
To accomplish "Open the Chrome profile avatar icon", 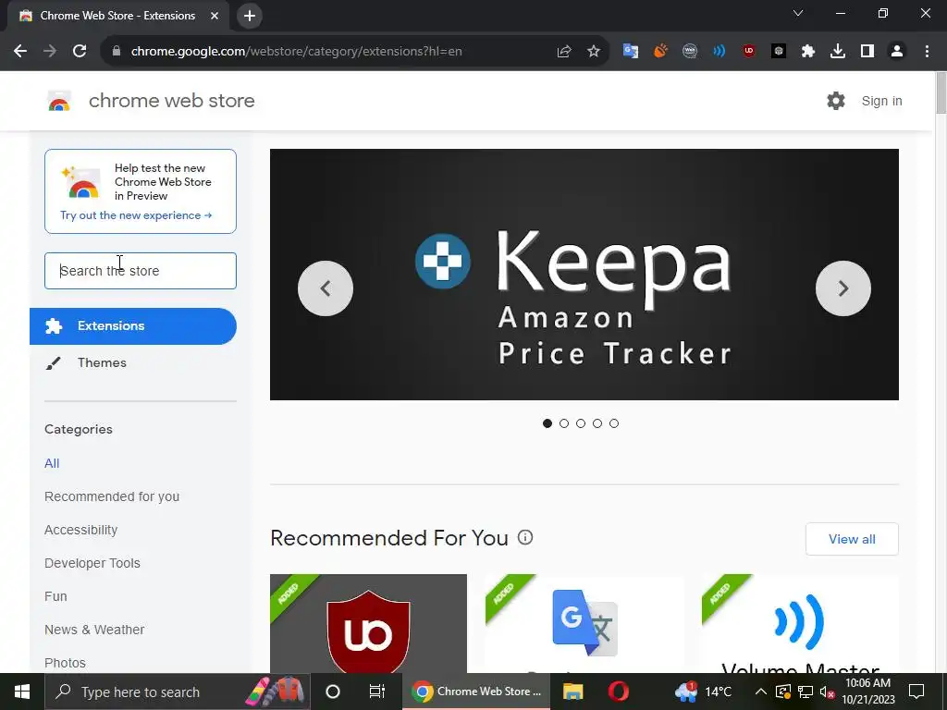I will pyautogui.click(x=897, y=52).
